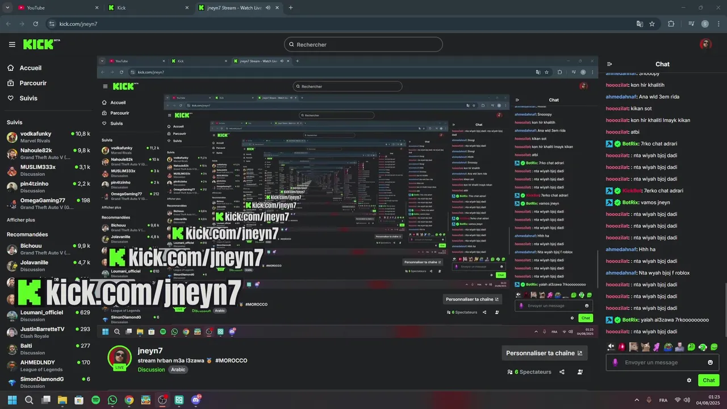Open the Chrome three-dot menu
This screenshot has width=727, height=409.
tap(718, 24)
